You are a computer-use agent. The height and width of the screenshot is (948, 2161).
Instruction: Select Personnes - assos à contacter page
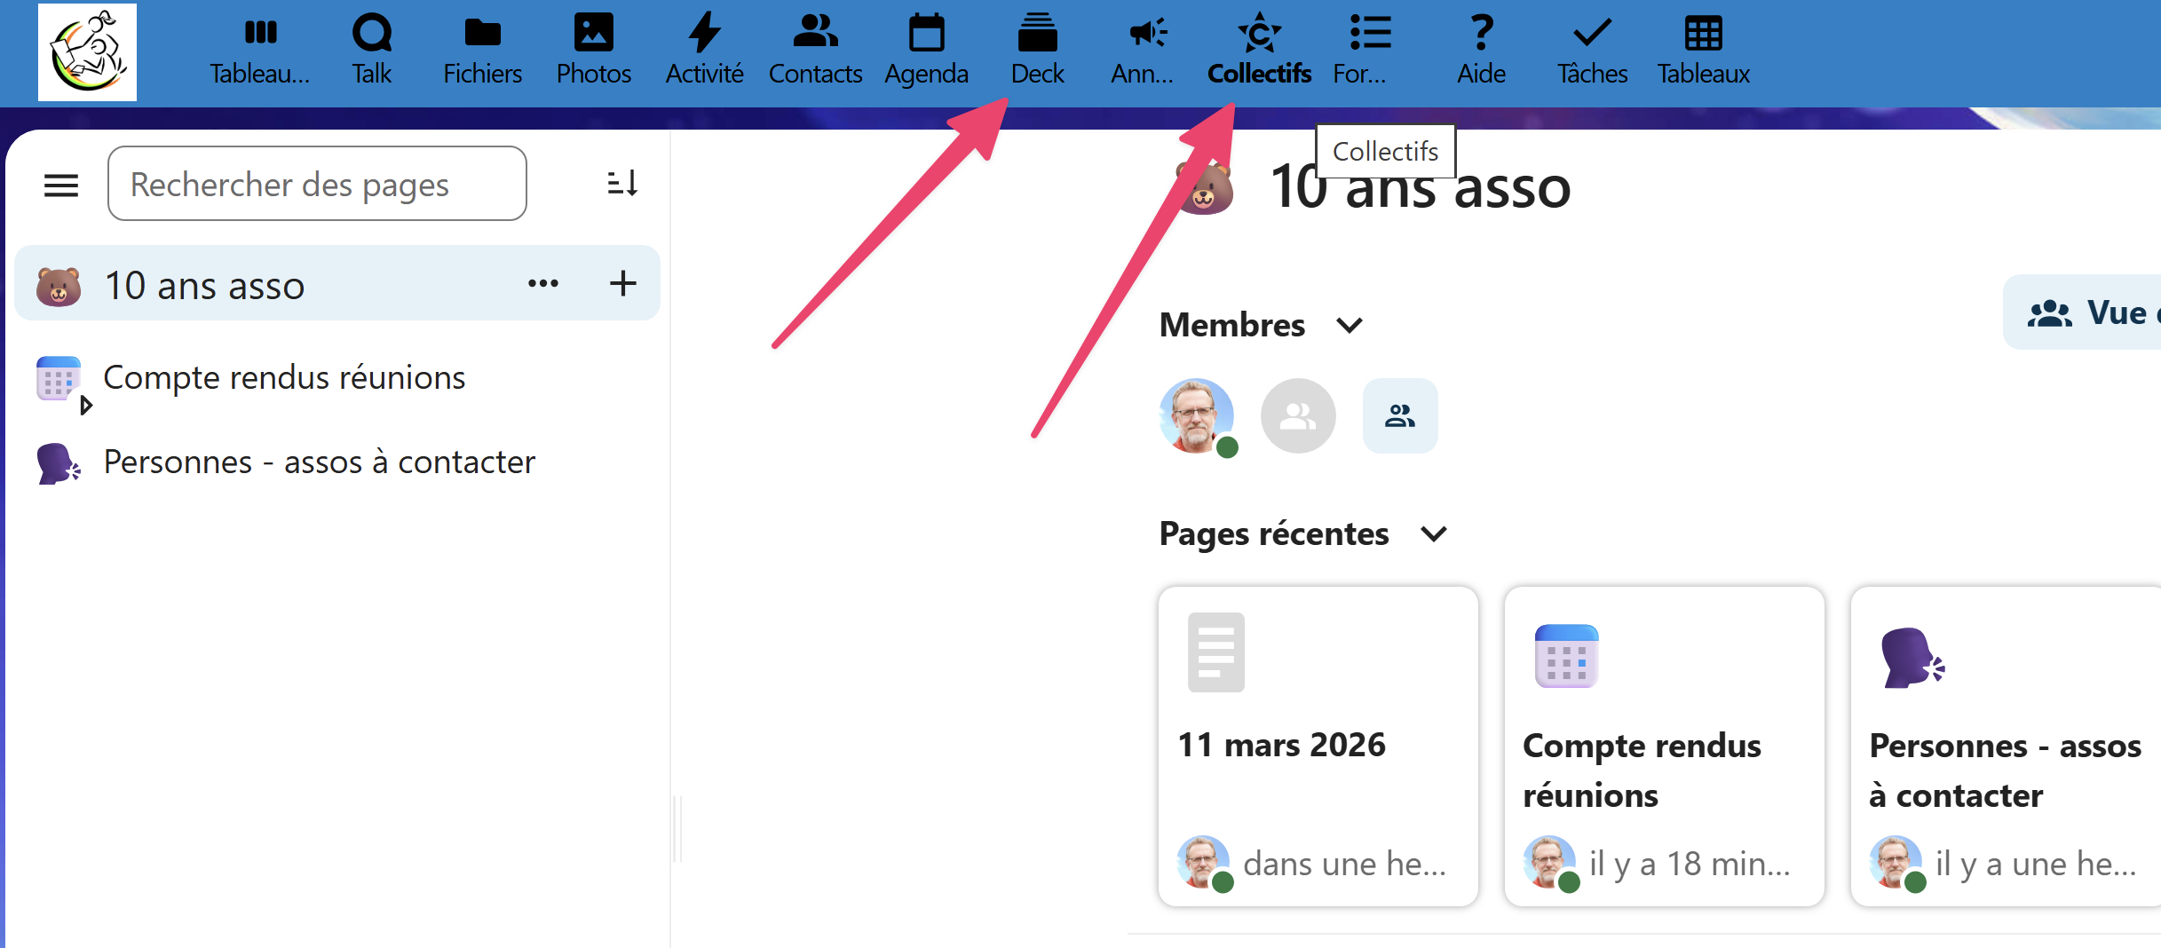tap(319, 462)
